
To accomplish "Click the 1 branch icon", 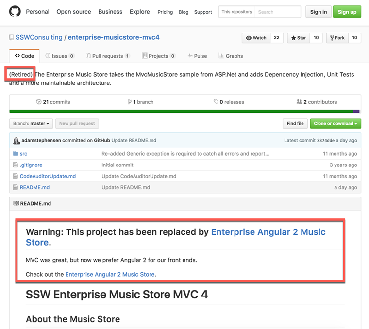I will tap(130, 102).
